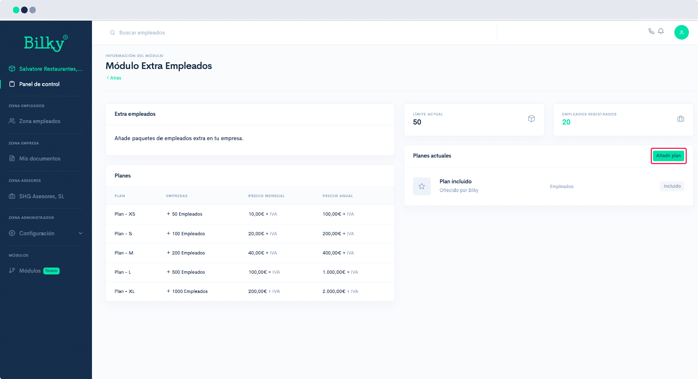Click the '+ 500 Empleados' cell
Screen dimensions: 698x379
click(x=186, y=272)
